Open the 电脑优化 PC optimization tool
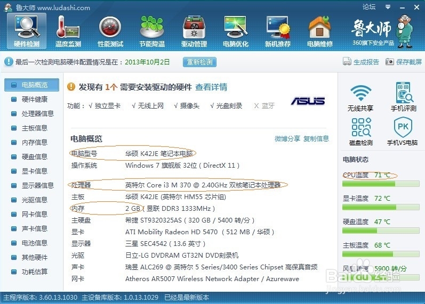This screenshot has height=304, width=425. [x=236, y=31]
